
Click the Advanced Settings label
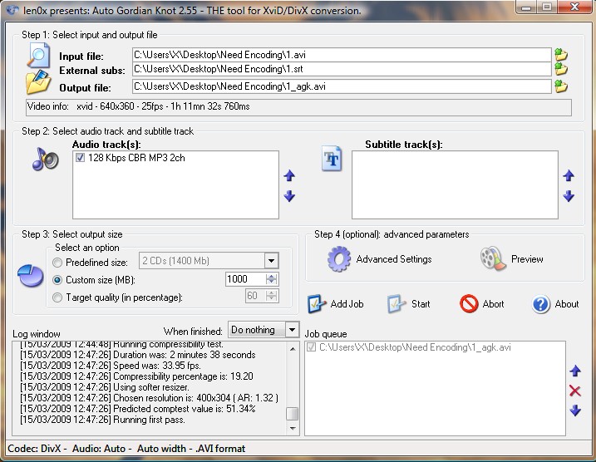[x=394, y=259]
